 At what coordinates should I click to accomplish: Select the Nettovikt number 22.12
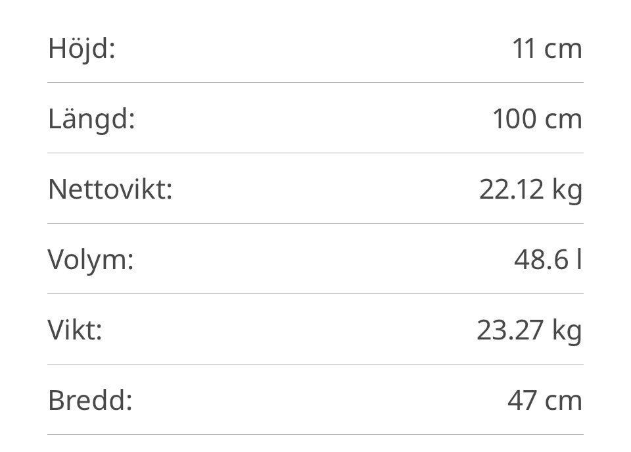pyautogui.click(x=511, y=189)
